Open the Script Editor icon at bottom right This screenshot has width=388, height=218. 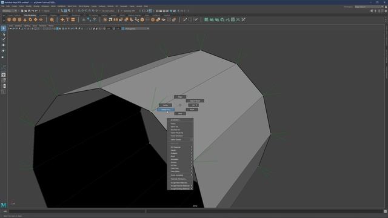pyautogui.click(x=385, y=211)
